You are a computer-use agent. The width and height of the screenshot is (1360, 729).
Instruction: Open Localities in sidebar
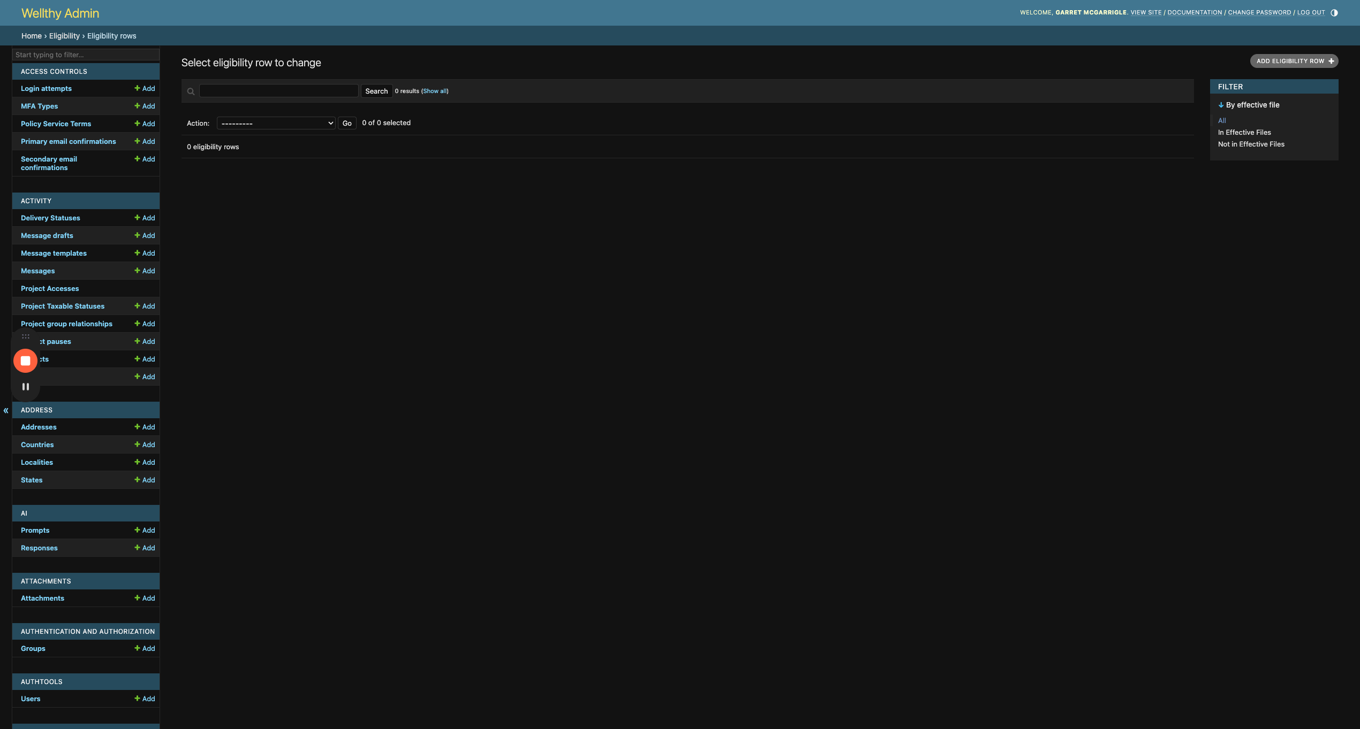pyautogui.click(x=37, y=462)
